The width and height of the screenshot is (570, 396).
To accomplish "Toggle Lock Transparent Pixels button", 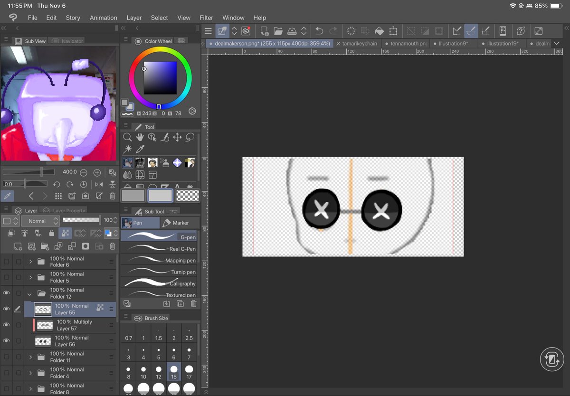I will pyautogui.click(x=65, y=233).
